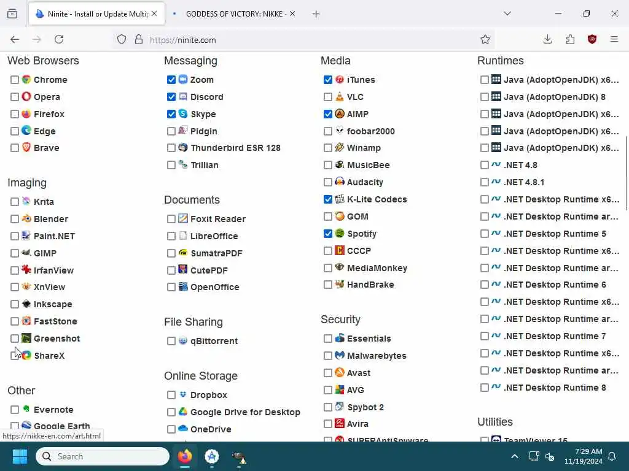This screenshot has height=471, width=629.
Task: Open the taskbar clock showing 7:29 AM
Action: click(583, 456)
